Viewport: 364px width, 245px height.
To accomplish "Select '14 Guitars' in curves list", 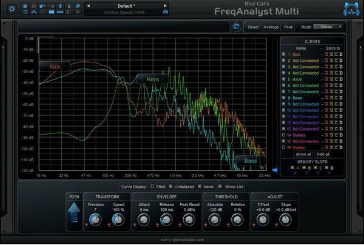I will 296,135.
